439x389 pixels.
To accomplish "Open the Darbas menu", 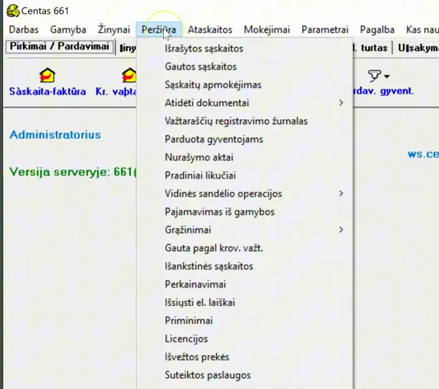I will (24, 29).
